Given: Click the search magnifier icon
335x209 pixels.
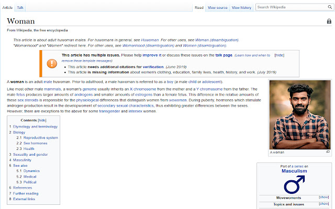Looking at the screenshot, I should tap(329, 7).
